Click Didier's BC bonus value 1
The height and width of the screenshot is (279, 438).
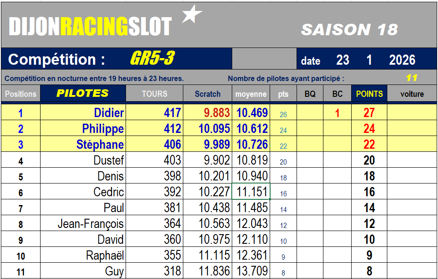tap(337, 113)
